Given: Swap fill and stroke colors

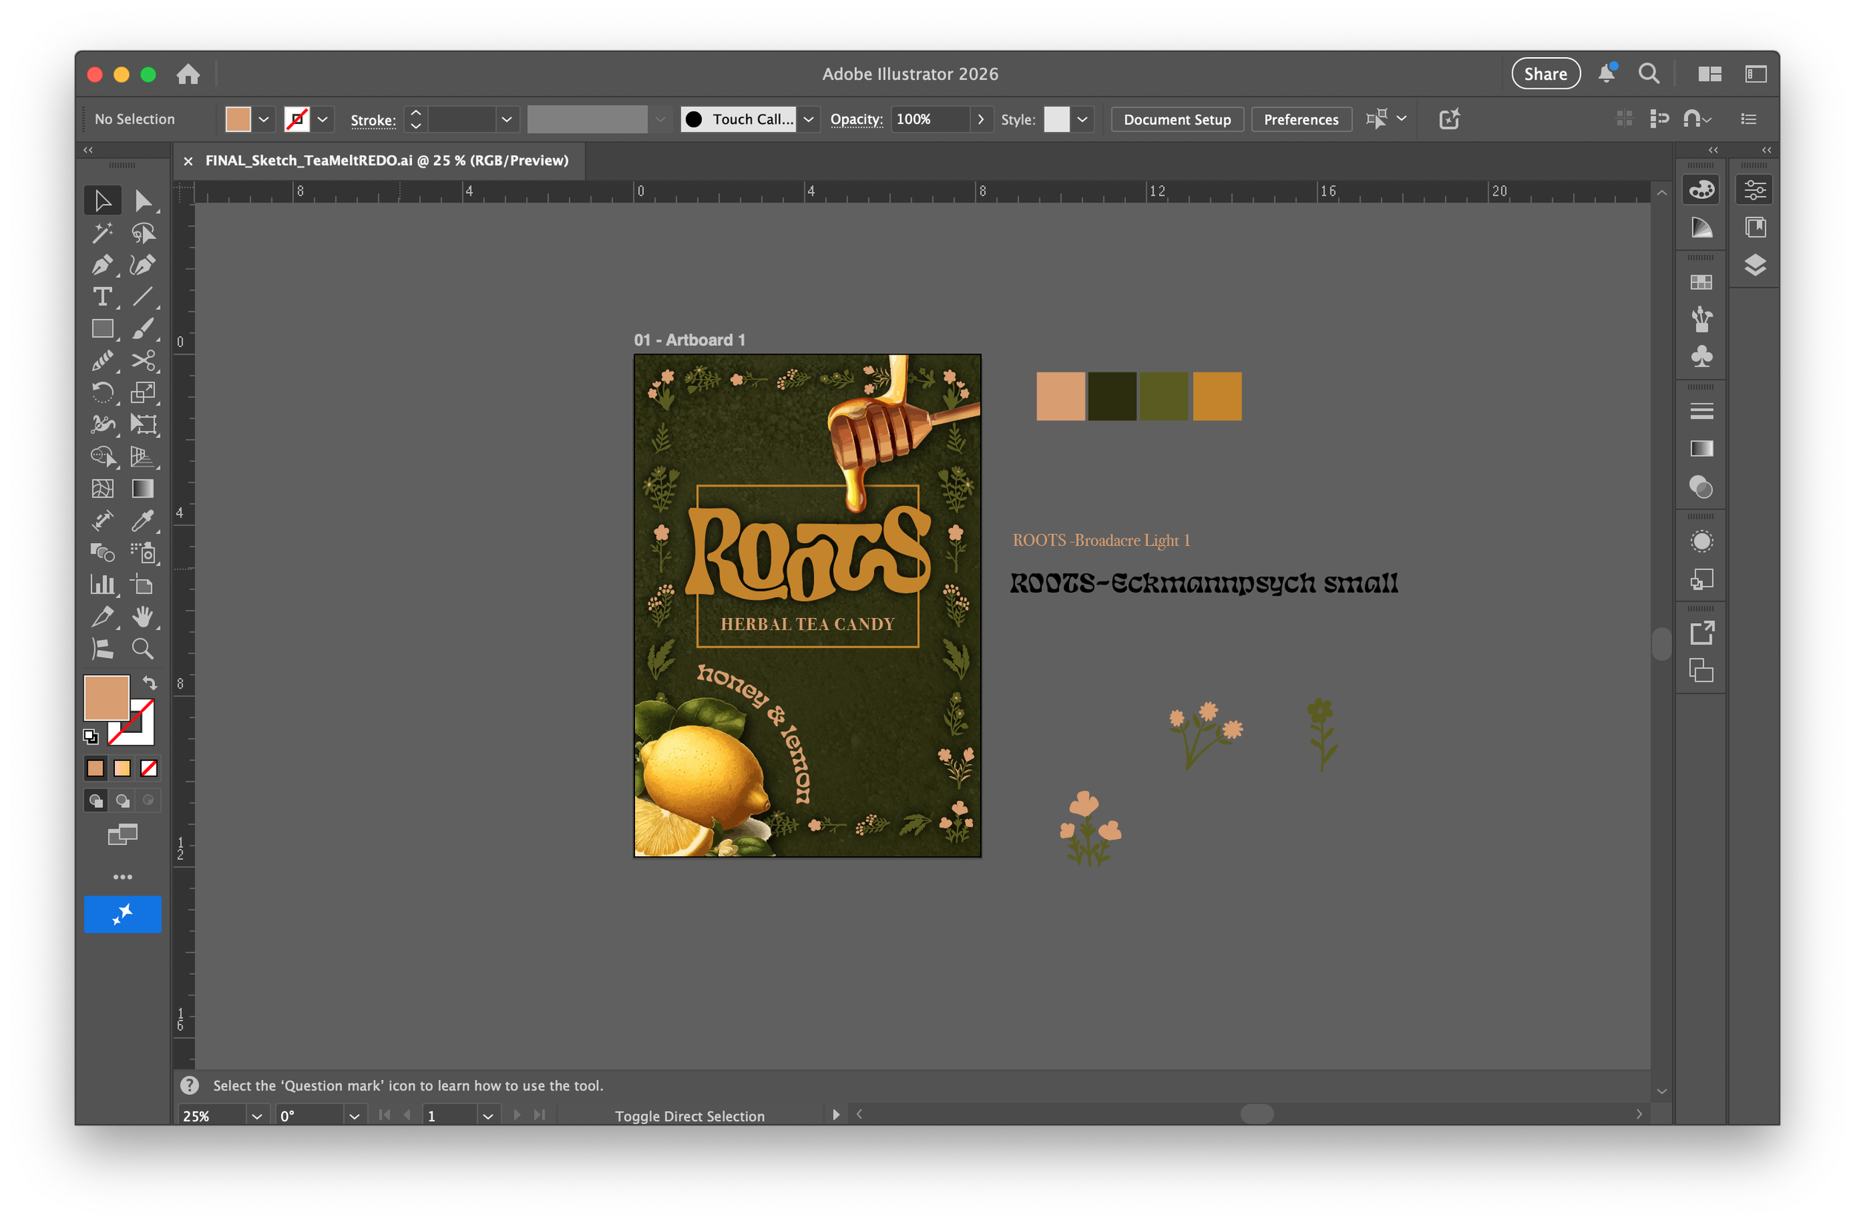Looking at the screenshot, I should pos(149,684).
